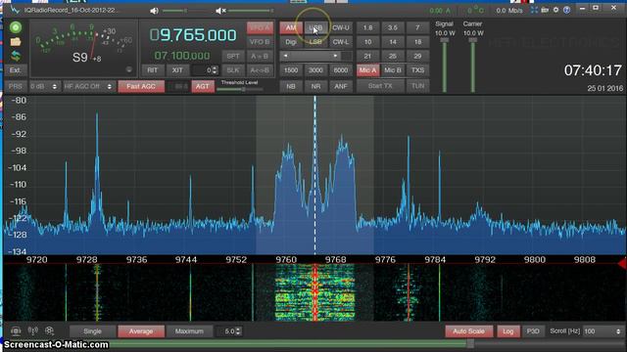627x352 pixels.
Task: Select LSB demodulation mode
Action: [315, 42]
